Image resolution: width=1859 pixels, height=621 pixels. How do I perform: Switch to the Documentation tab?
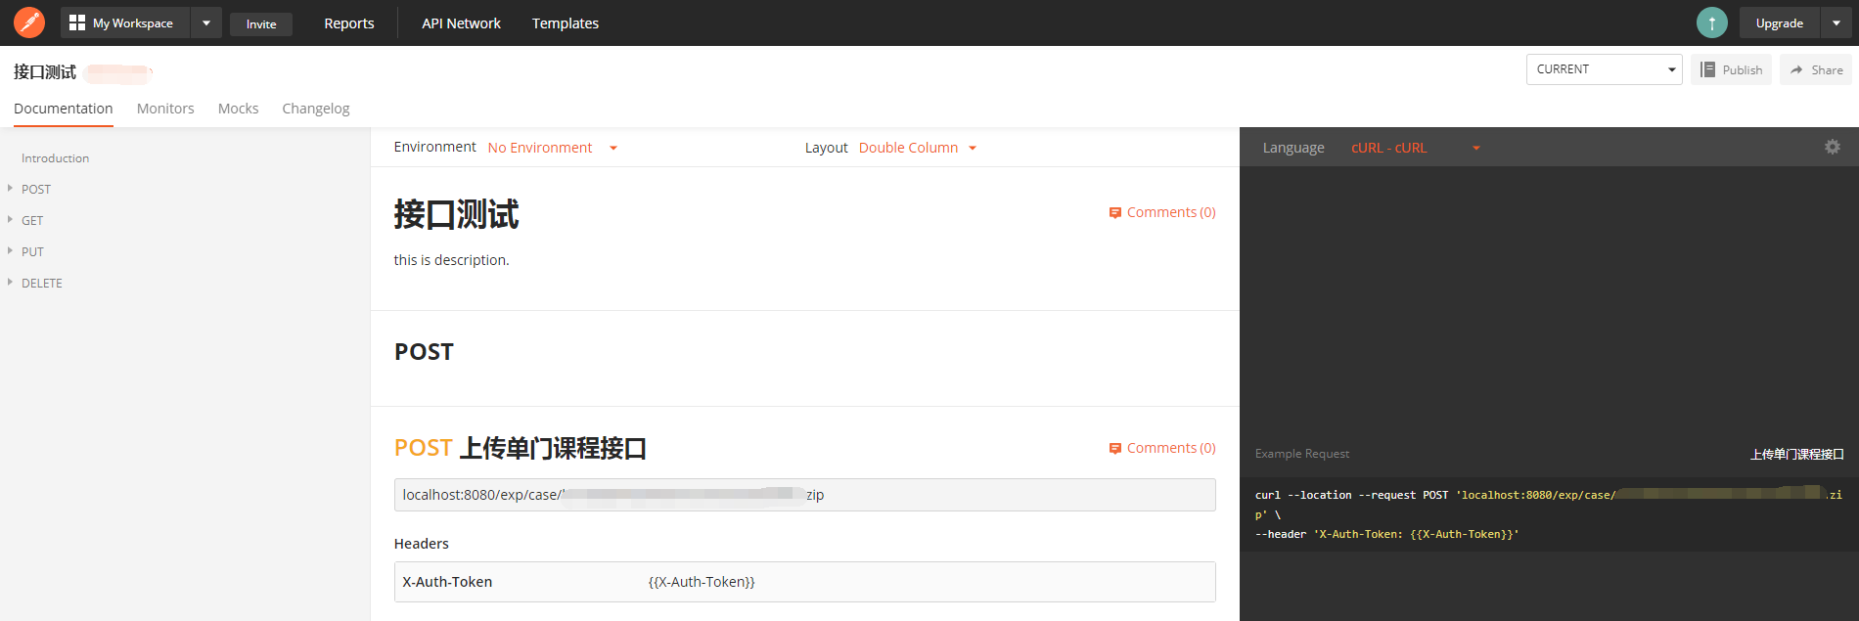click(x=64, y=109)
